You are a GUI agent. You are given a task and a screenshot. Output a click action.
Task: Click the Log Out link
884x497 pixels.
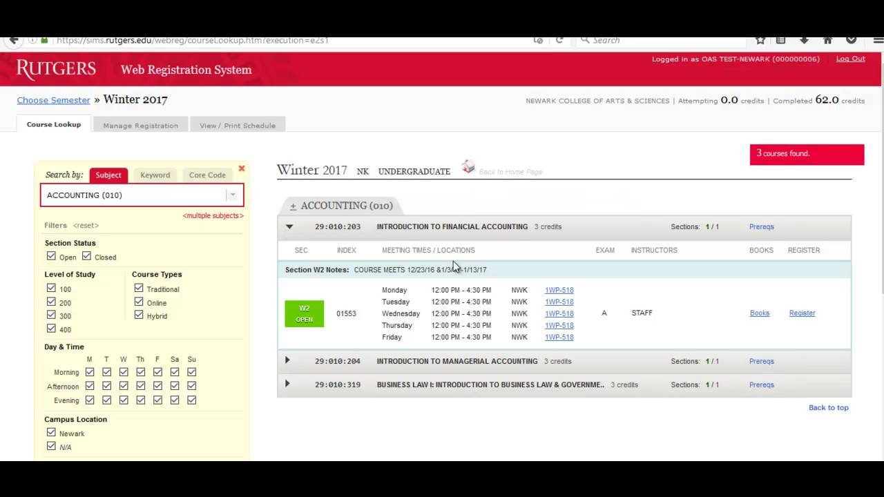click(850, 59)
